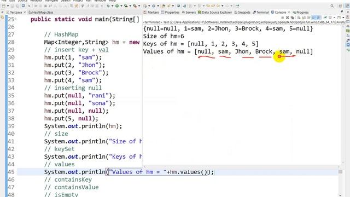Click console line 'Size of hm=6'
The height and width of the screenshot is (197, 350).
tap(164, 36)
